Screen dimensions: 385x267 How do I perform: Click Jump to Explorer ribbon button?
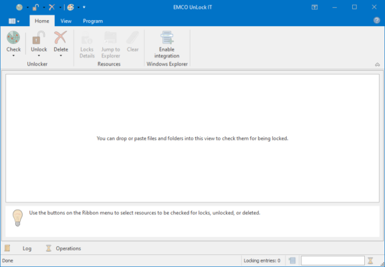pos(110,45)
